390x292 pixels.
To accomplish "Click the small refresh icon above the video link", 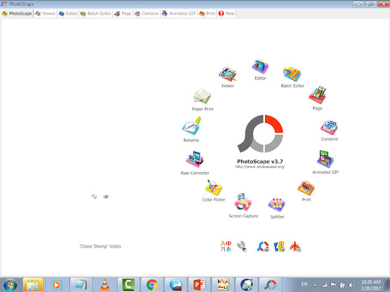I will (94, 196).
